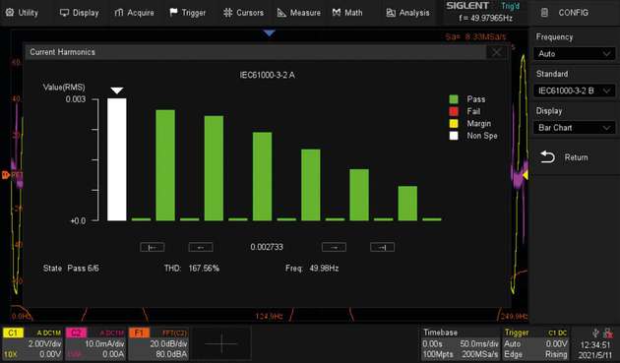Click the yellow trigger level arrow

(526, 174)
